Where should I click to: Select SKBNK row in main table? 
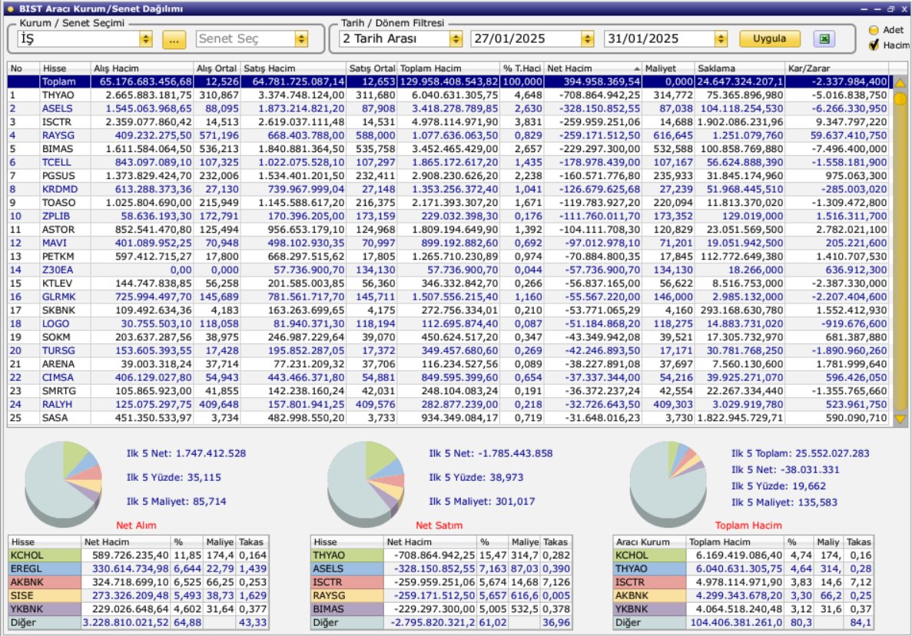coord(448,310)
